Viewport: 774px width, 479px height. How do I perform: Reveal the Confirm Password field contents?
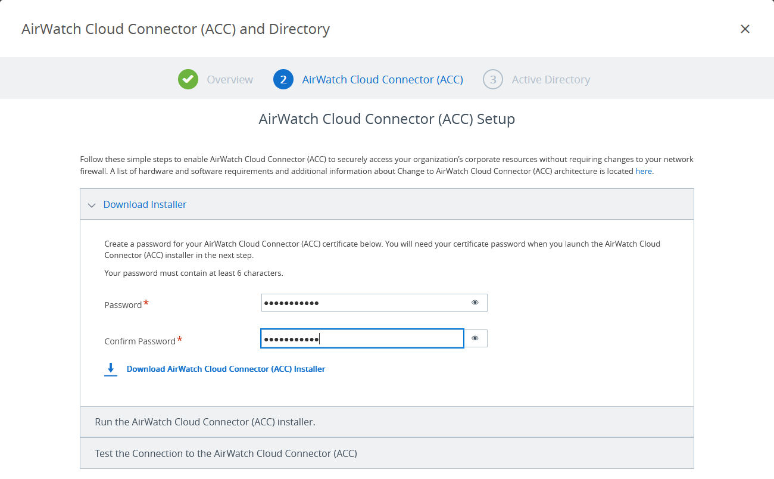pos(475,338)
